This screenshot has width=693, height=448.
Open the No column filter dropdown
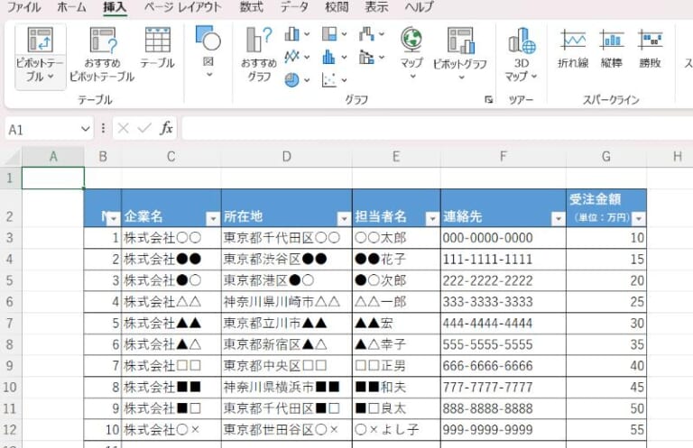pos(113,218)
